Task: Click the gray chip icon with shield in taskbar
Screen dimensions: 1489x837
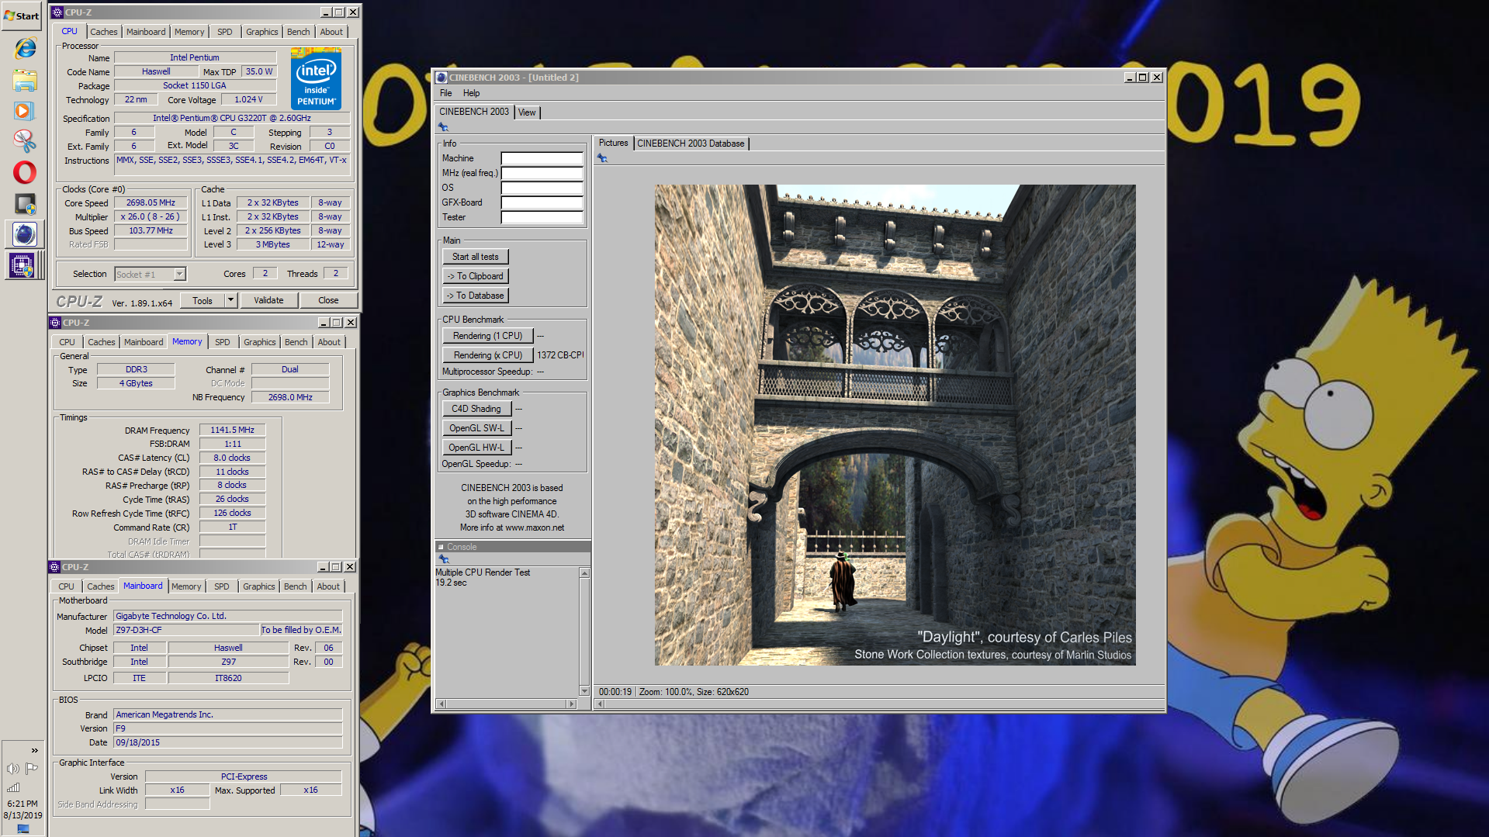Action: (24, 203)
